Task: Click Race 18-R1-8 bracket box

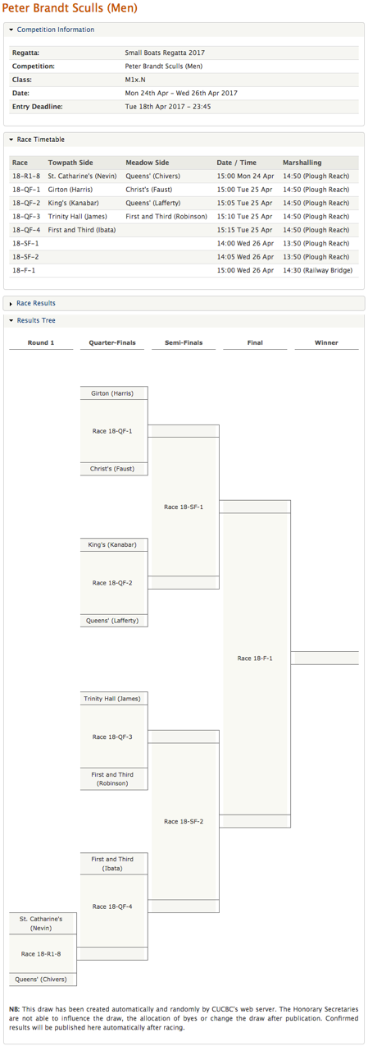Action: pyautogui.click(x=42, y=953)
